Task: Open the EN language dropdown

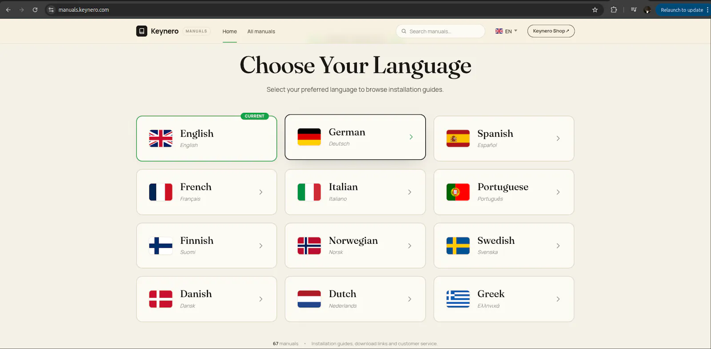Action: click(506, 31)
